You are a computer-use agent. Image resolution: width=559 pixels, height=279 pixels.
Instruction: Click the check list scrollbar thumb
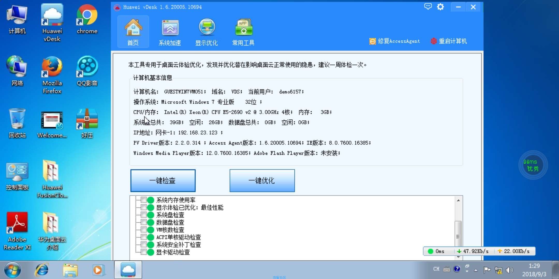(x=458, y=236)
